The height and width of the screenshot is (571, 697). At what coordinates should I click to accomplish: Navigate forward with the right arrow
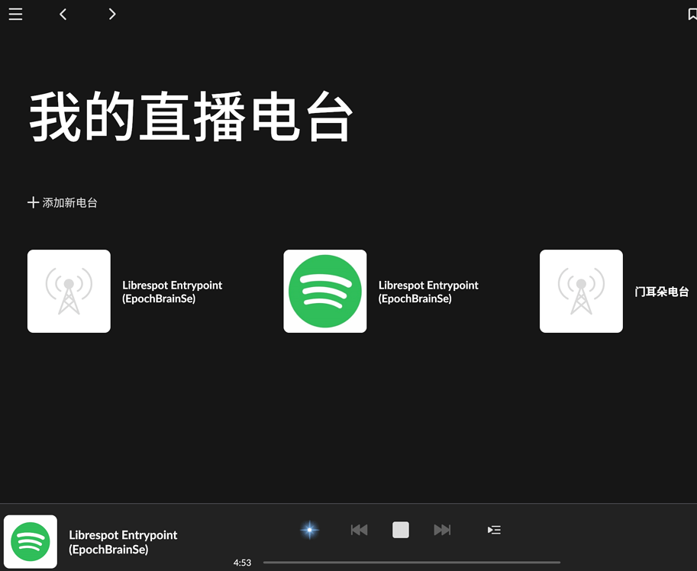112,14
